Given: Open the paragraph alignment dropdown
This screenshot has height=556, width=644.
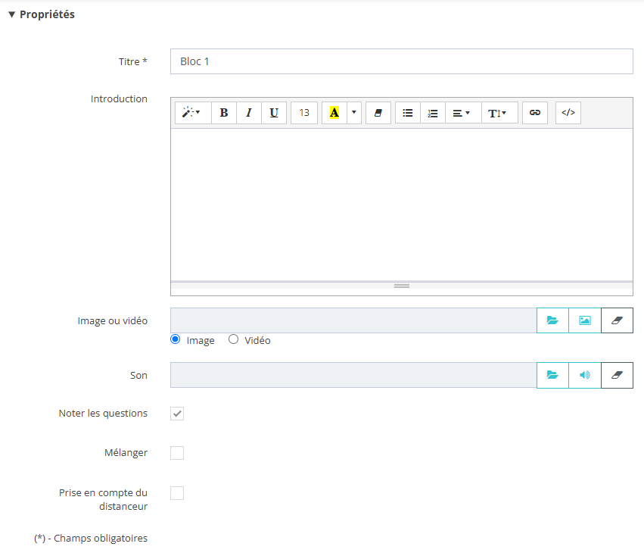Looking at the screenshot, I should (x=462, y=113).
